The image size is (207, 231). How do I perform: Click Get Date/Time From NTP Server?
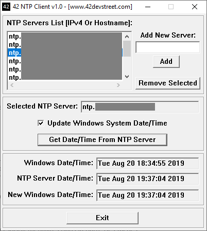click(x=102, y=140)
